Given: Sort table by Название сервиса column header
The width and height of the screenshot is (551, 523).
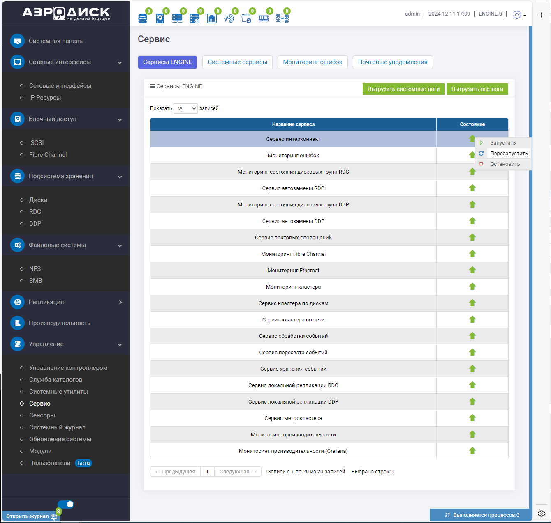Looking at the screenshot, I should point(293,124).
